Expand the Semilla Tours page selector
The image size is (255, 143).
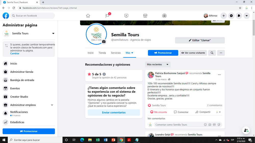click(x=53, y=33)
